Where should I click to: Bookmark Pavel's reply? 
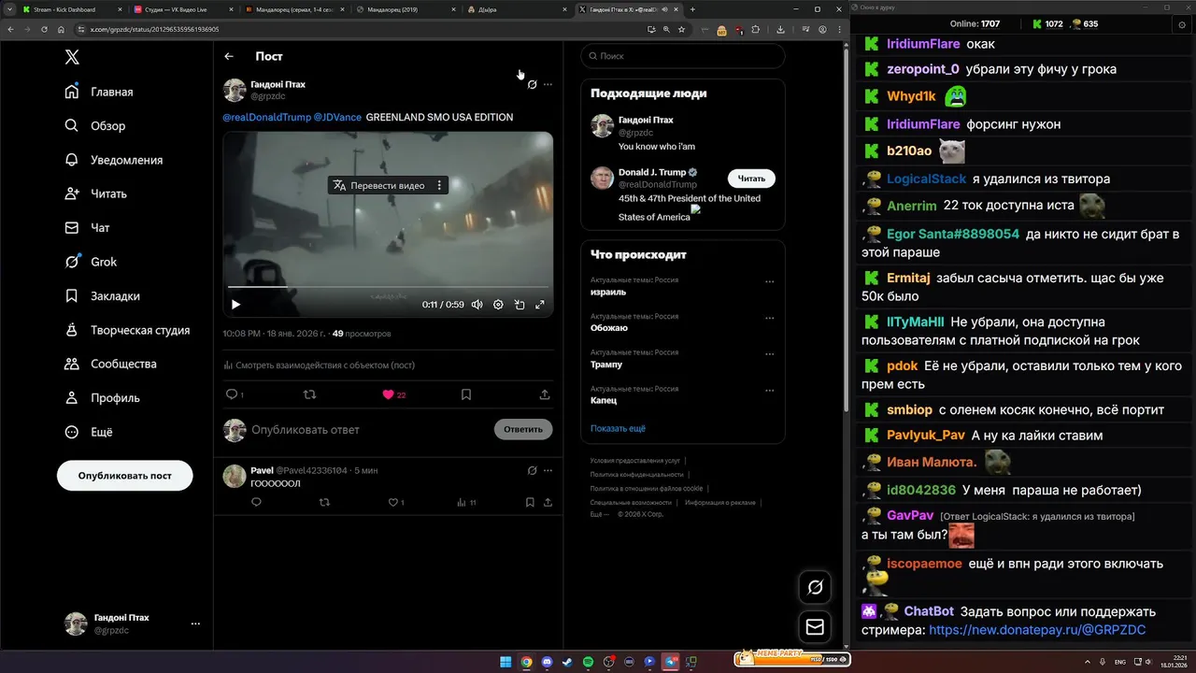click(x=530, y=503)
